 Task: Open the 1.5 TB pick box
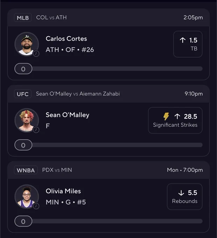pyautogui.click(x=188, y=44)
